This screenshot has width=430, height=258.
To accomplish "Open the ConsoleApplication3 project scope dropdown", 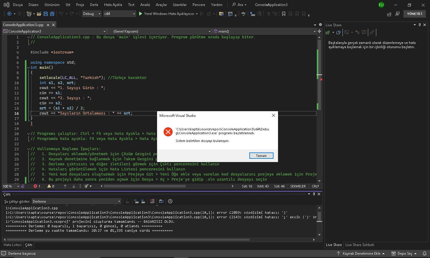I will pos(54,31).
